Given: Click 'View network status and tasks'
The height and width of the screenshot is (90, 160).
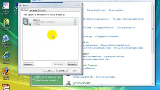Looking at the screenshot, I should [x=48, y=77].
